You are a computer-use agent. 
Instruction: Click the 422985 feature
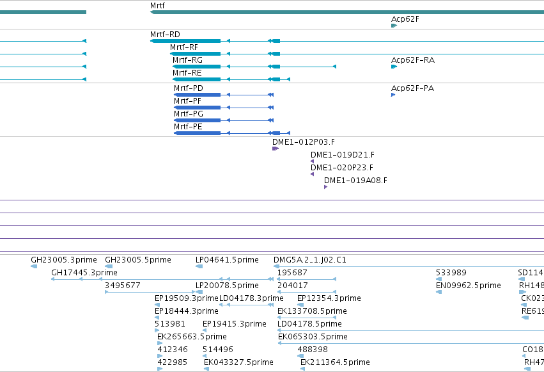[160, 369]
